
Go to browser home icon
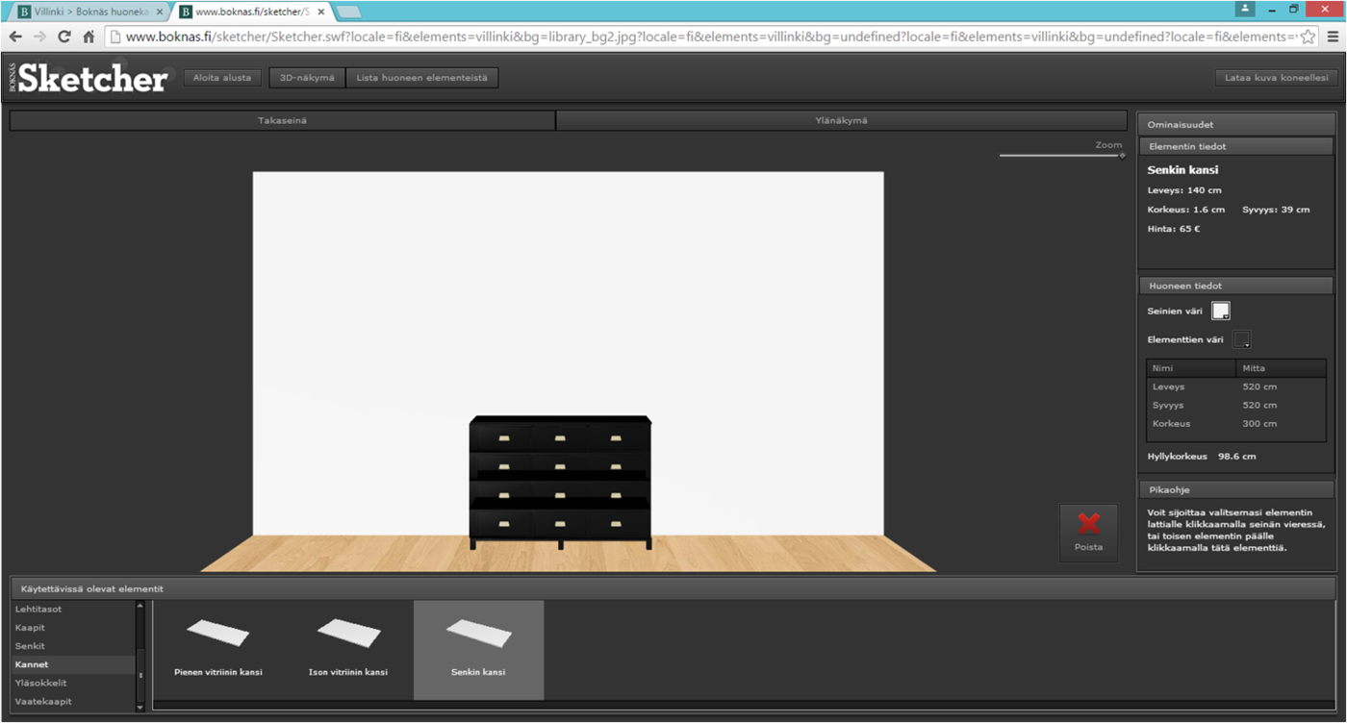click(89, 37)
